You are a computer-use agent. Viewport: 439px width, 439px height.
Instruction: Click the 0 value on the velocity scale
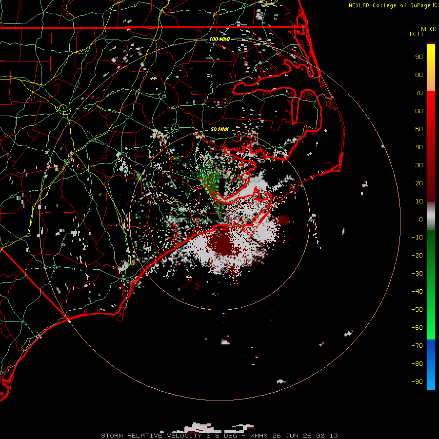pyautogui.click(x=421, y=219)
